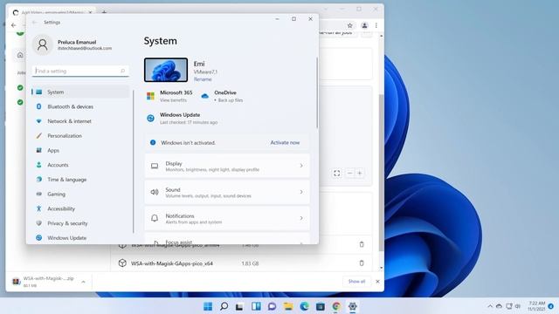
Task: Open Microsoft 365 View benefits
Action: coord(170,96)
